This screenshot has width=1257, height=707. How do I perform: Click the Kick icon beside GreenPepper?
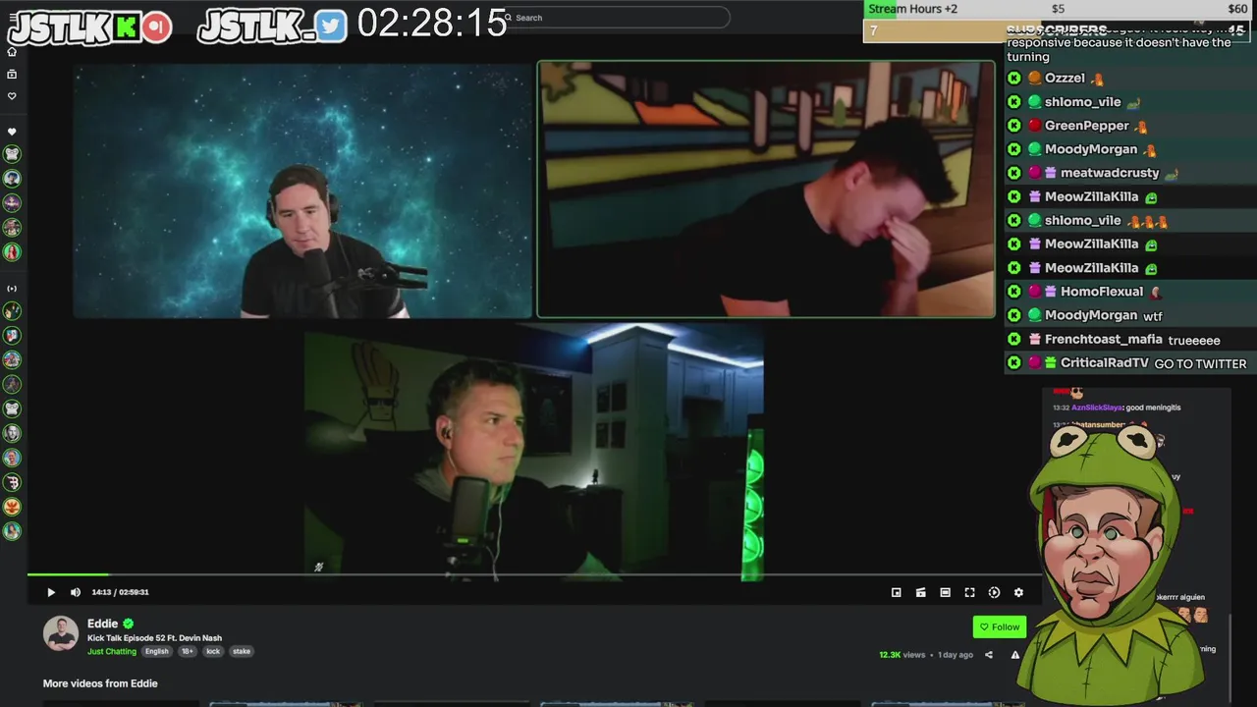[1014, 126]
